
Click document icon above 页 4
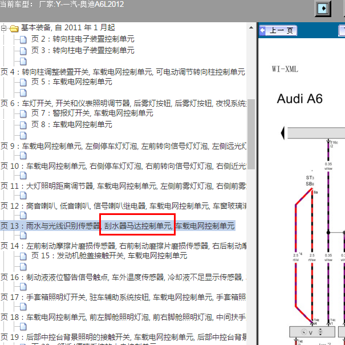23,62
